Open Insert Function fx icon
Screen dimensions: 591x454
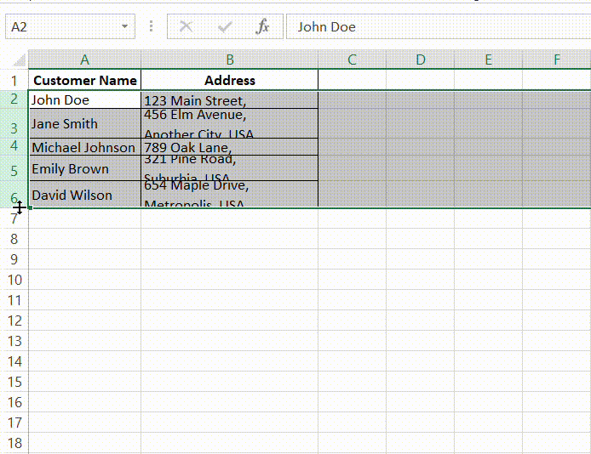[262, 26]
